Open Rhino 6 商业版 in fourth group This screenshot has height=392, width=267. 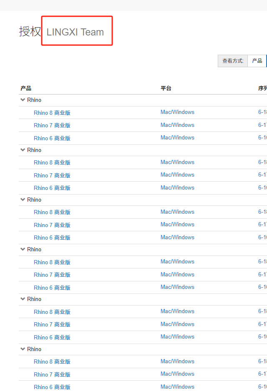[x=52, y=288]
